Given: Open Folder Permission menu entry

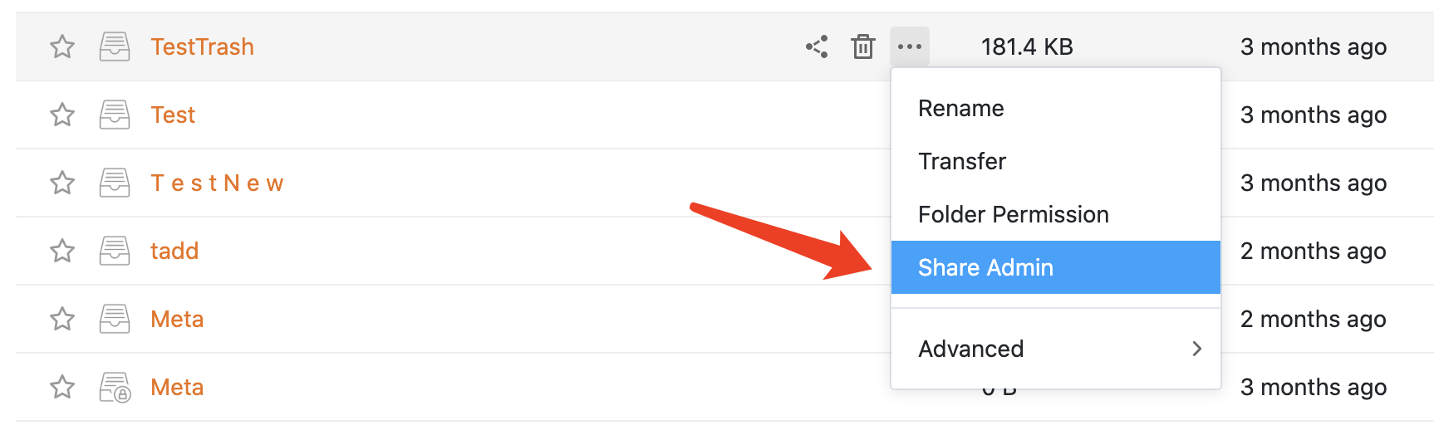Looking at the screenshot, I should (1013, 214).
